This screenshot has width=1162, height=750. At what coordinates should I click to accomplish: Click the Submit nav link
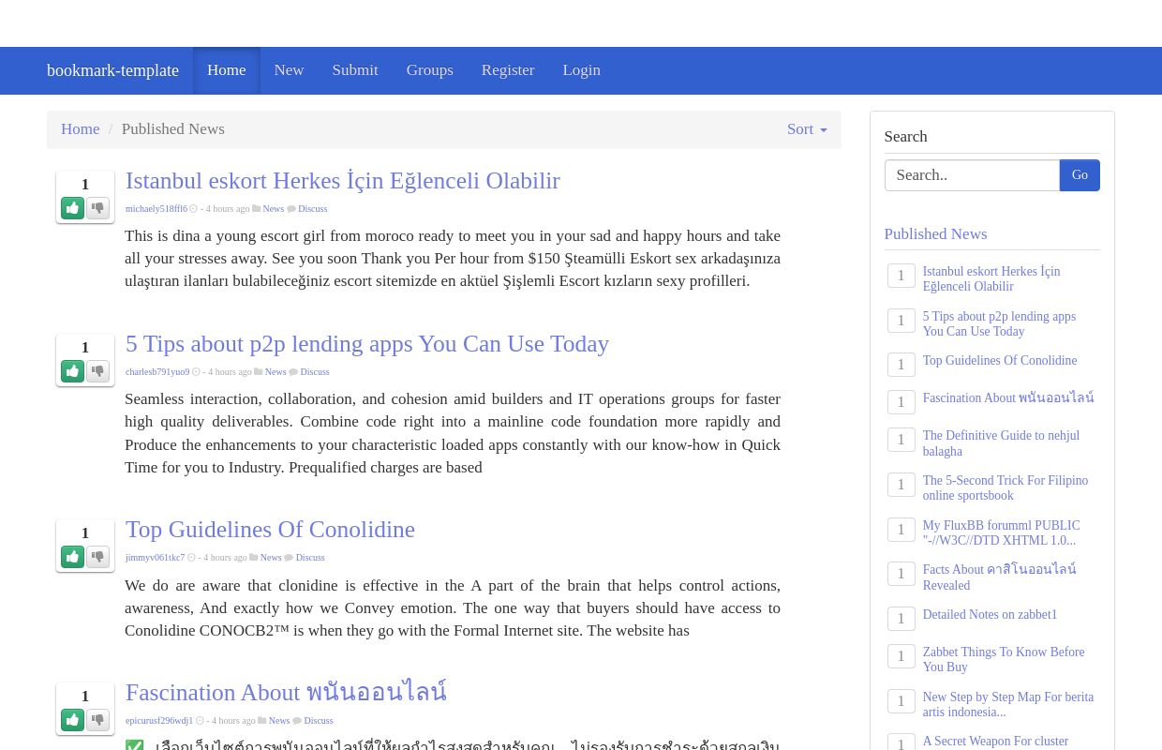click(355, 70)
